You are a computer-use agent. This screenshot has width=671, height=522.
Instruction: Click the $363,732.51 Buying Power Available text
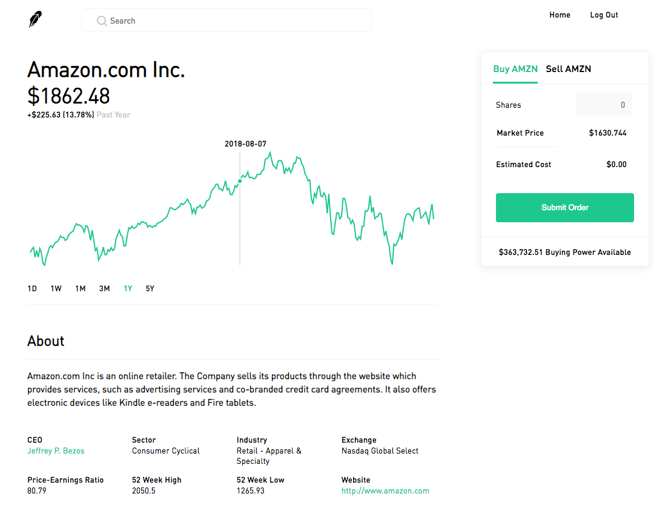[x=565, y=253]
